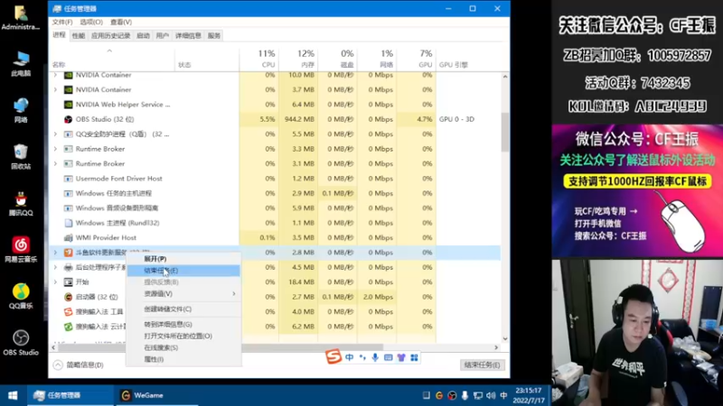Sort by the GPU column header
This screenshot has height=406, width=723.
(417, 59)
